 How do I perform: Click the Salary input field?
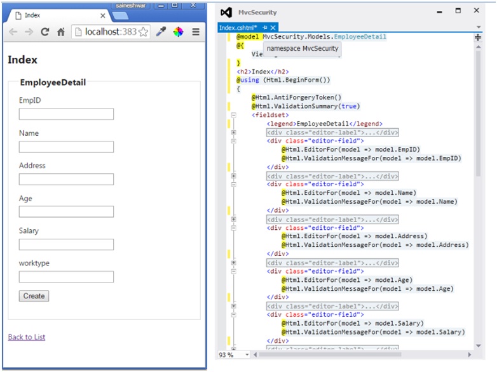[x=66, y=244]
